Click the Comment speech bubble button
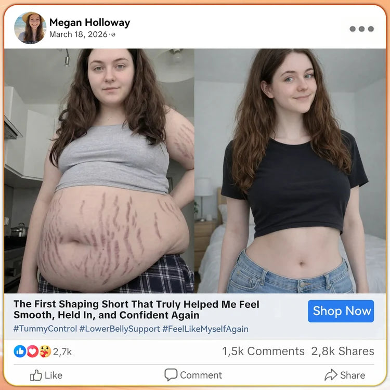The height and width of the screenshot is (390, 390). 193,375
